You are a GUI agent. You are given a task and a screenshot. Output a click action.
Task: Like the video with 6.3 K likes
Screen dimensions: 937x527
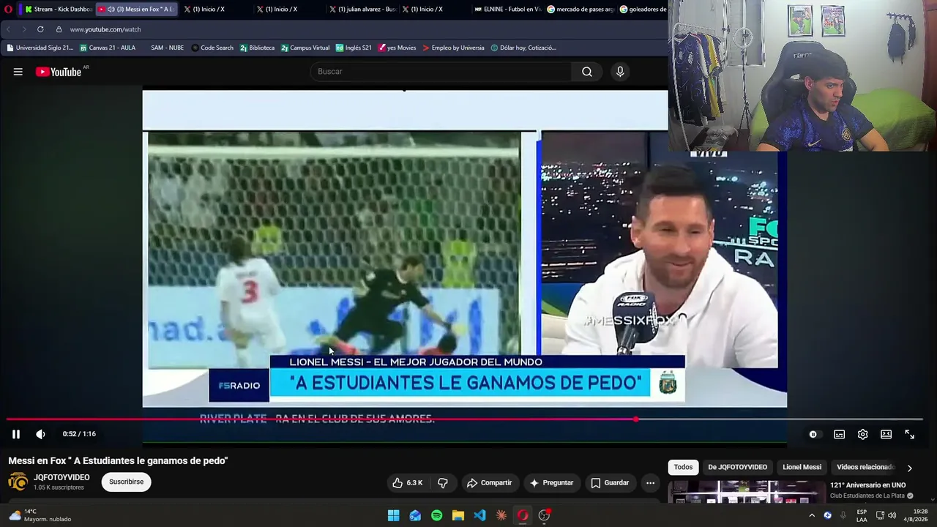point(407,483)
